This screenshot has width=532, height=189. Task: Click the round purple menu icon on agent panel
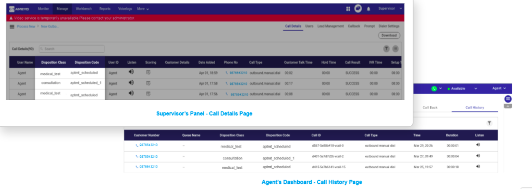(x=508, y=99)
